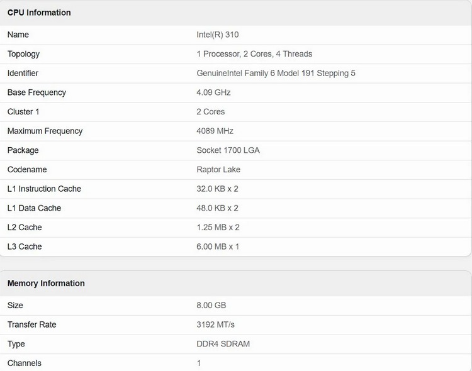Click the Transfer Rate row label
Viewport: 472px width, 371px height.
point(31,324)
